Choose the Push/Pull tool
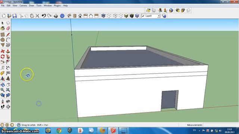Viewport: 239px width, 134px height. click(8, 51)
